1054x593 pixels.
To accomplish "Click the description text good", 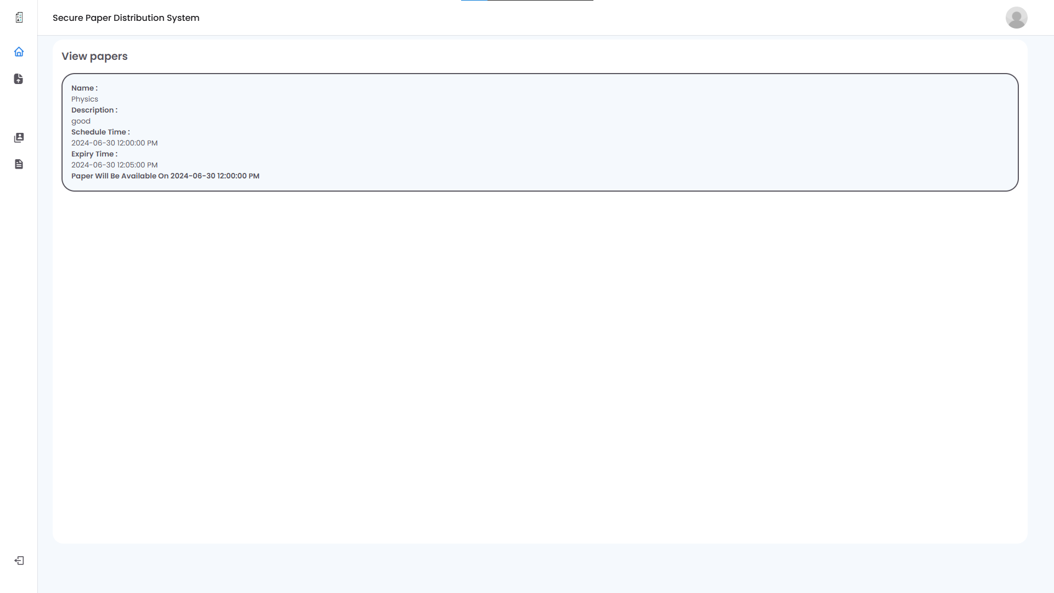I will click(81, 121).
